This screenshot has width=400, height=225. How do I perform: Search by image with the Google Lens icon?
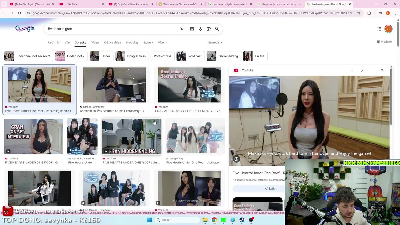pos(209,29)
